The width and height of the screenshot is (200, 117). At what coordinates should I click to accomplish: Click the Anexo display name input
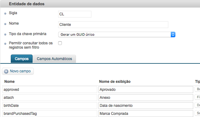[146, 98]
